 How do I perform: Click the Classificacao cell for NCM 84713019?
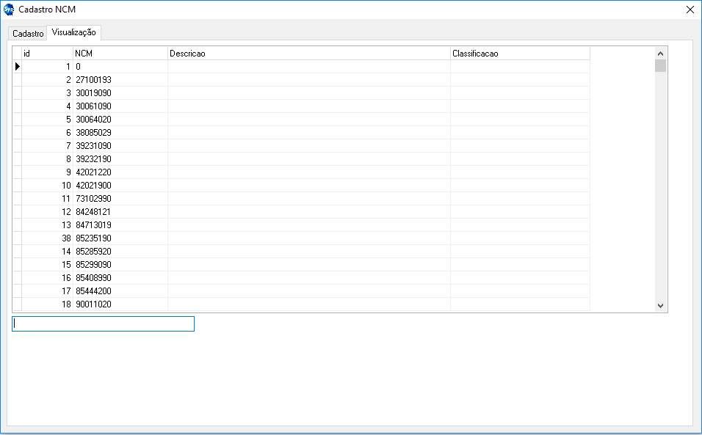coord(520,225)
